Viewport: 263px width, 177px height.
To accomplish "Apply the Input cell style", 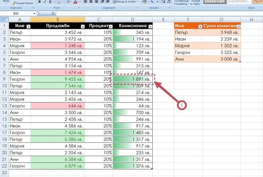I will pos(257,2).
